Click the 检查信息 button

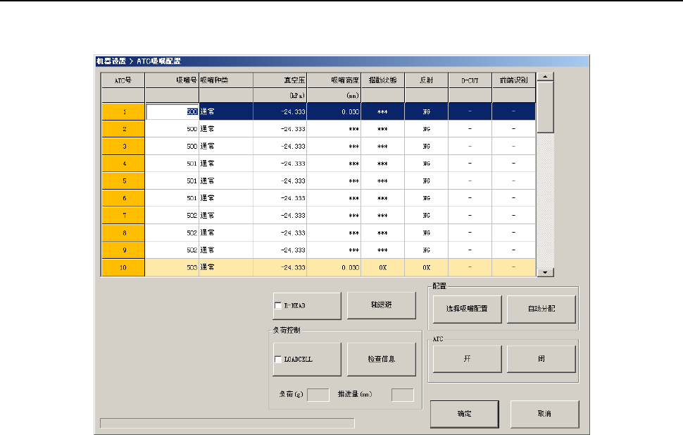(x=381, y=359)
